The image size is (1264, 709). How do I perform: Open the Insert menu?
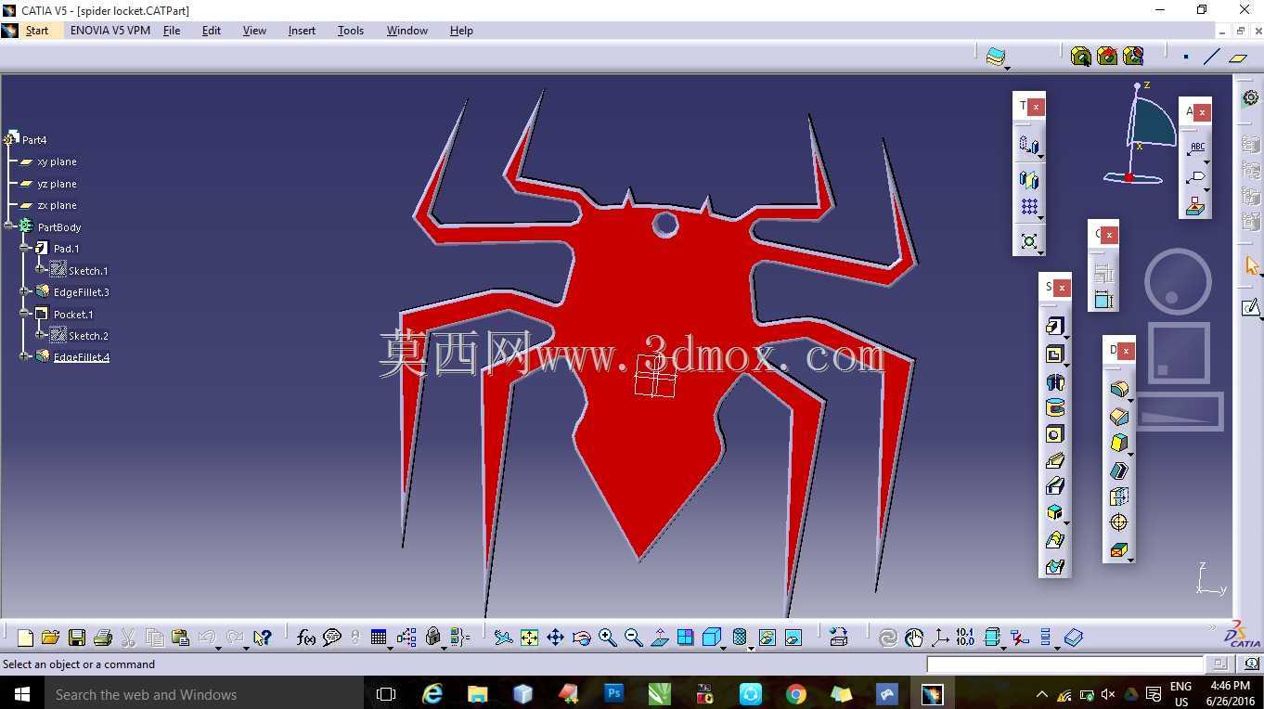point(302,31)
